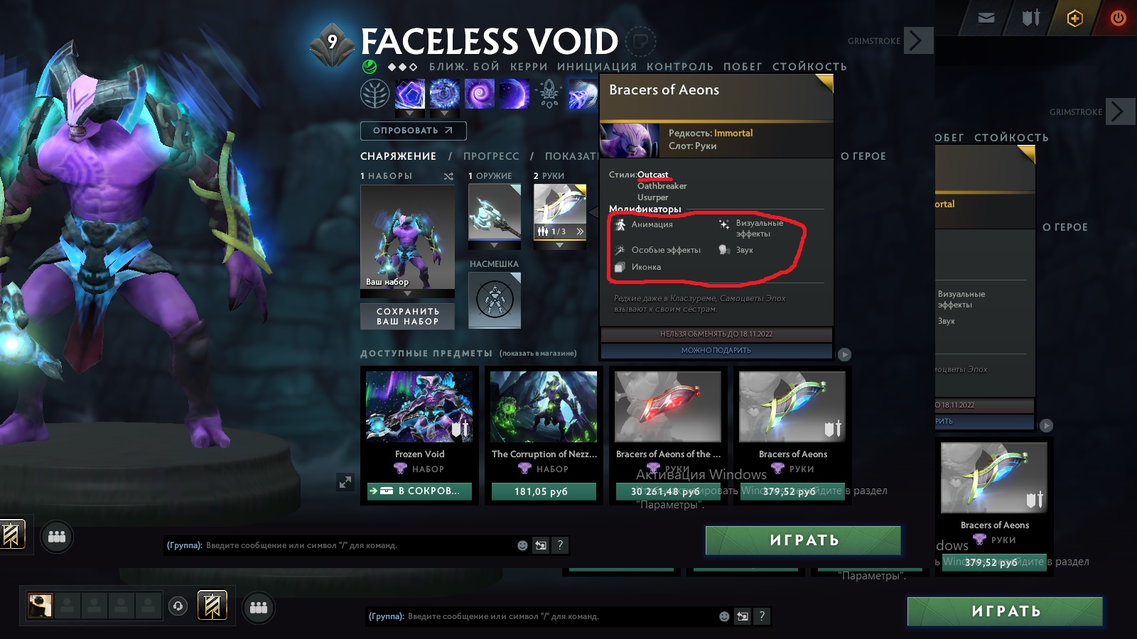Open the mail inbox icon
This screenshot has height=639, width=1137.
click(986, 18)
